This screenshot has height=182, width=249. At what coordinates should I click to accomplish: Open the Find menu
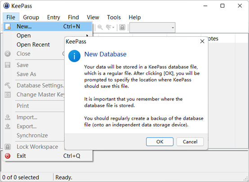click(73, 17)
